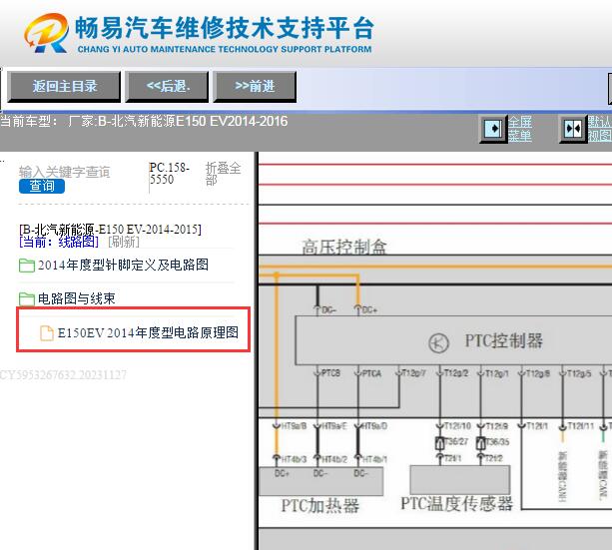Click the transistor symbol beside PTC控制器
612x550 pixels.
438,343
